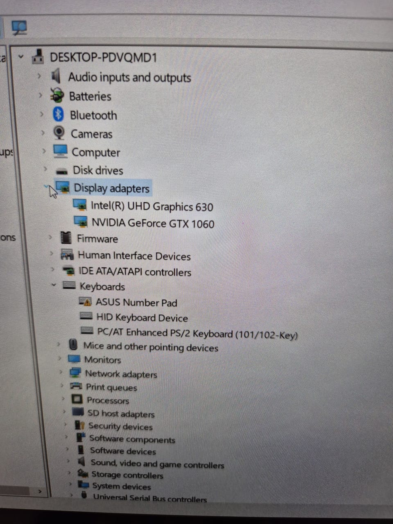Screen dimensions: 393x524
Task: Click the Software components icon
Action: (x=81, y=438)
